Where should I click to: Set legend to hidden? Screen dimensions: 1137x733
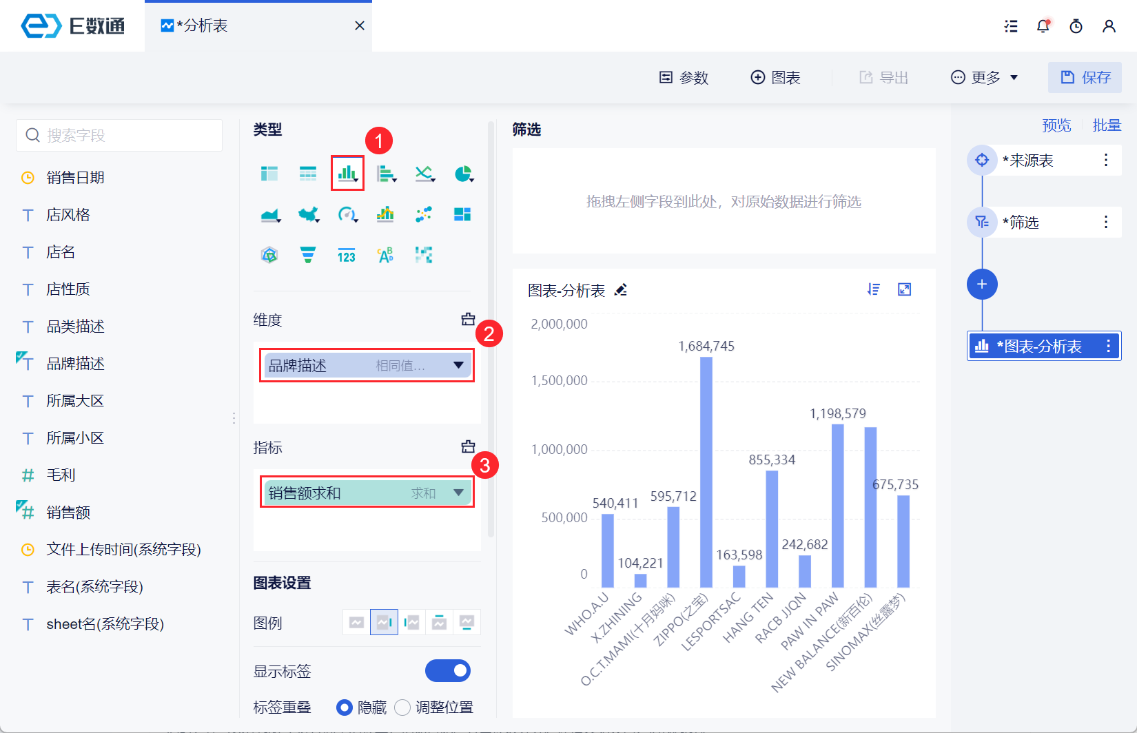[x=356, y=622]
